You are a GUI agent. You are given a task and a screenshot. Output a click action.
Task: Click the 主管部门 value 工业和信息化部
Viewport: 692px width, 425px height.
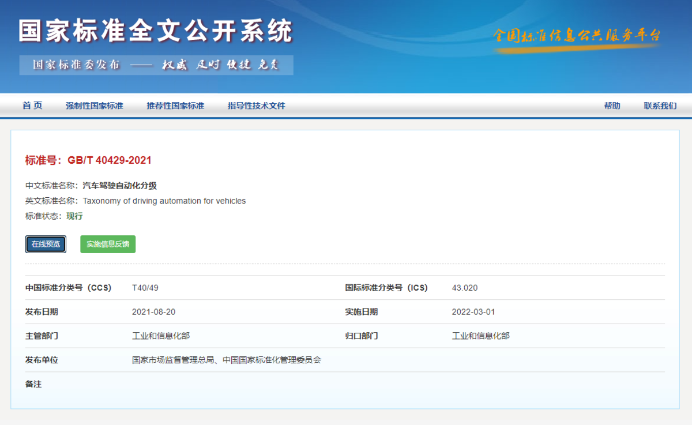161,336
